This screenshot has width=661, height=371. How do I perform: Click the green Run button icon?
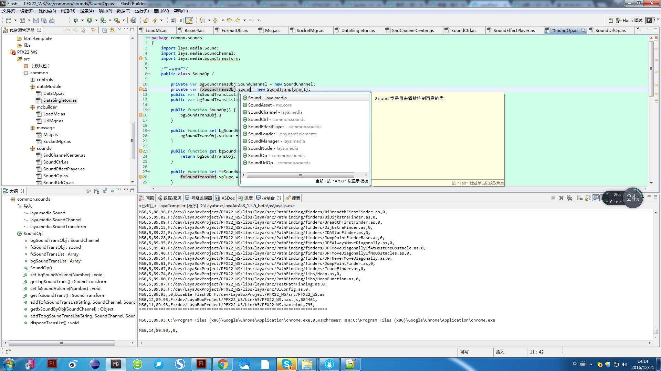click(90, 21)
